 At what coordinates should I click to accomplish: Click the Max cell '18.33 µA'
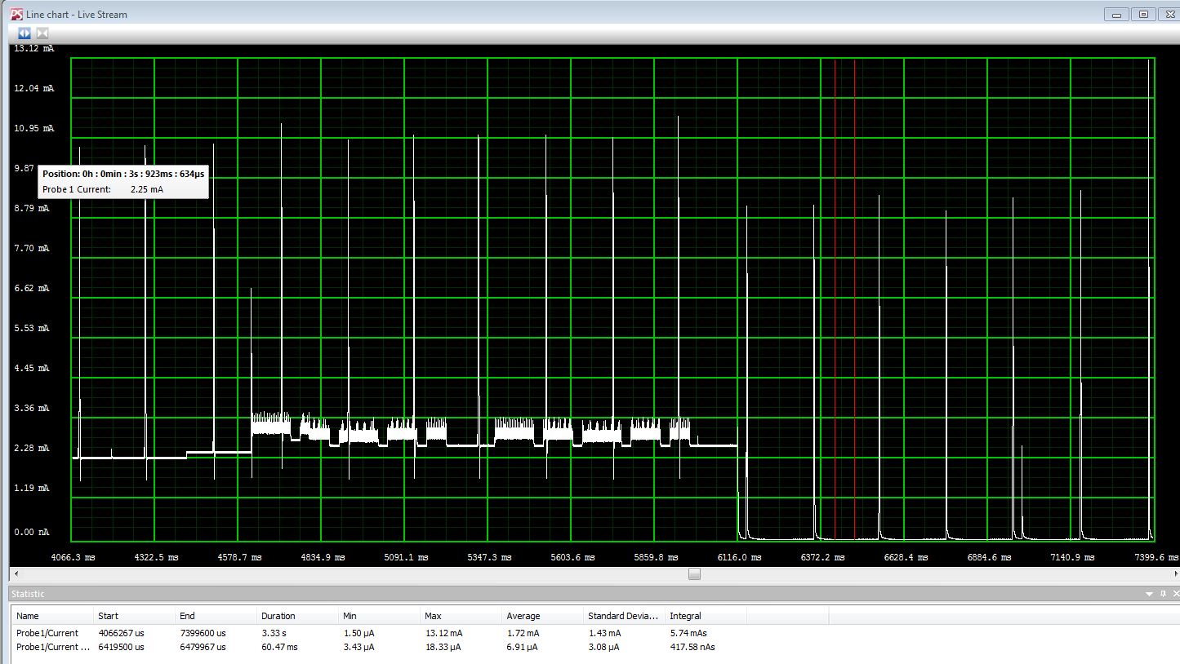click(443, 647)
